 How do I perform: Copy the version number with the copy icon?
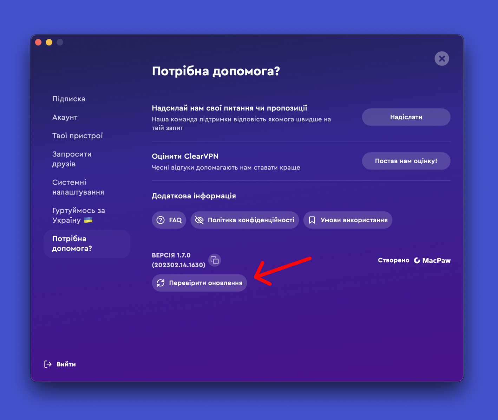click(215, 260)
